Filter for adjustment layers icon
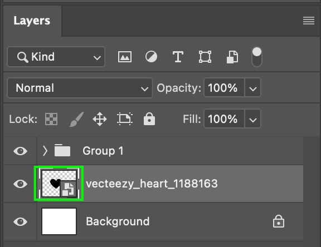321x247 pixels. point(151,57)
